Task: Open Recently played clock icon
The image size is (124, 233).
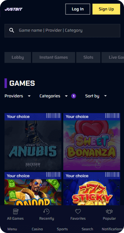Action: coord(46,211)
